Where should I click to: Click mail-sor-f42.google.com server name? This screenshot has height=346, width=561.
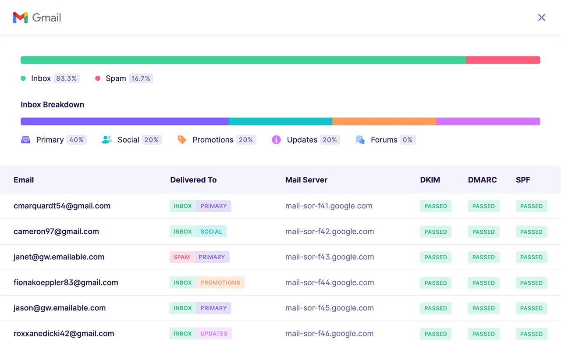330,232
